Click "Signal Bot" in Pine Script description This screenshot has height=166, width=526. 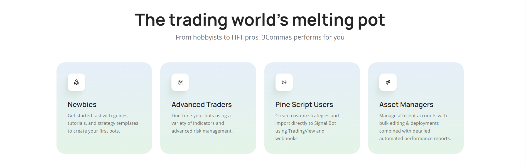pos(325,123)
